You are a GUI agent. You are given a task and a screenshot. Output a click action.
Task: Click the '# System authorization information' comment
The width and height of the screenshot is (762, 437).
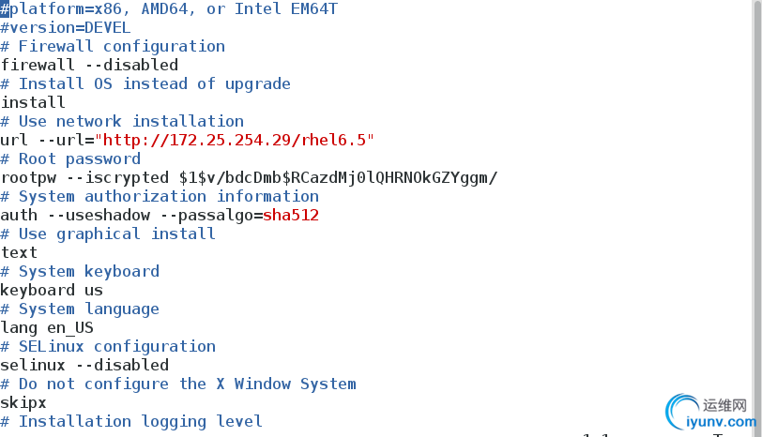(160, 197)
